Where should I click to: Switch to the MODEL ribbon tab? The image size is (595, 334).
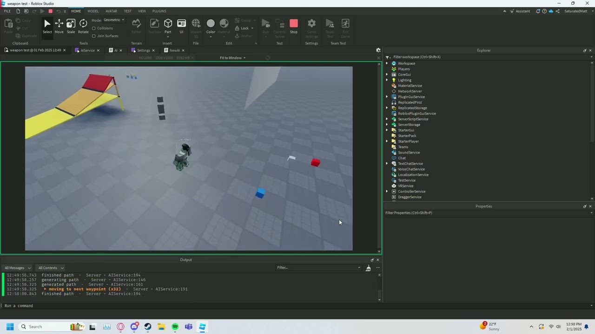[93, 11]
